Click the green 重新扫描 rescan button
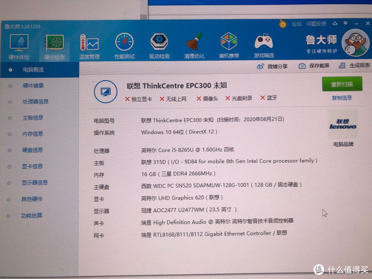 (342, 84)
